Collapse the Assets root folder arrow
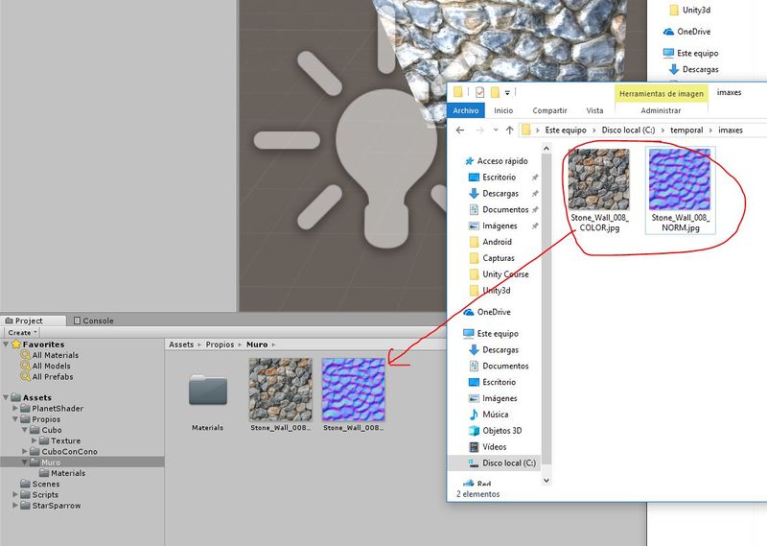767x546 pixels. click(x=6, y=397)
